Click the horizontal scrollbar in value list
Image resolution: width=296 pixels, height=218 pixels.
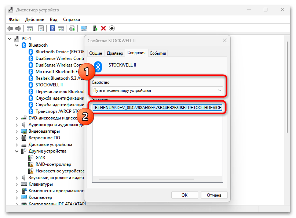146,179
